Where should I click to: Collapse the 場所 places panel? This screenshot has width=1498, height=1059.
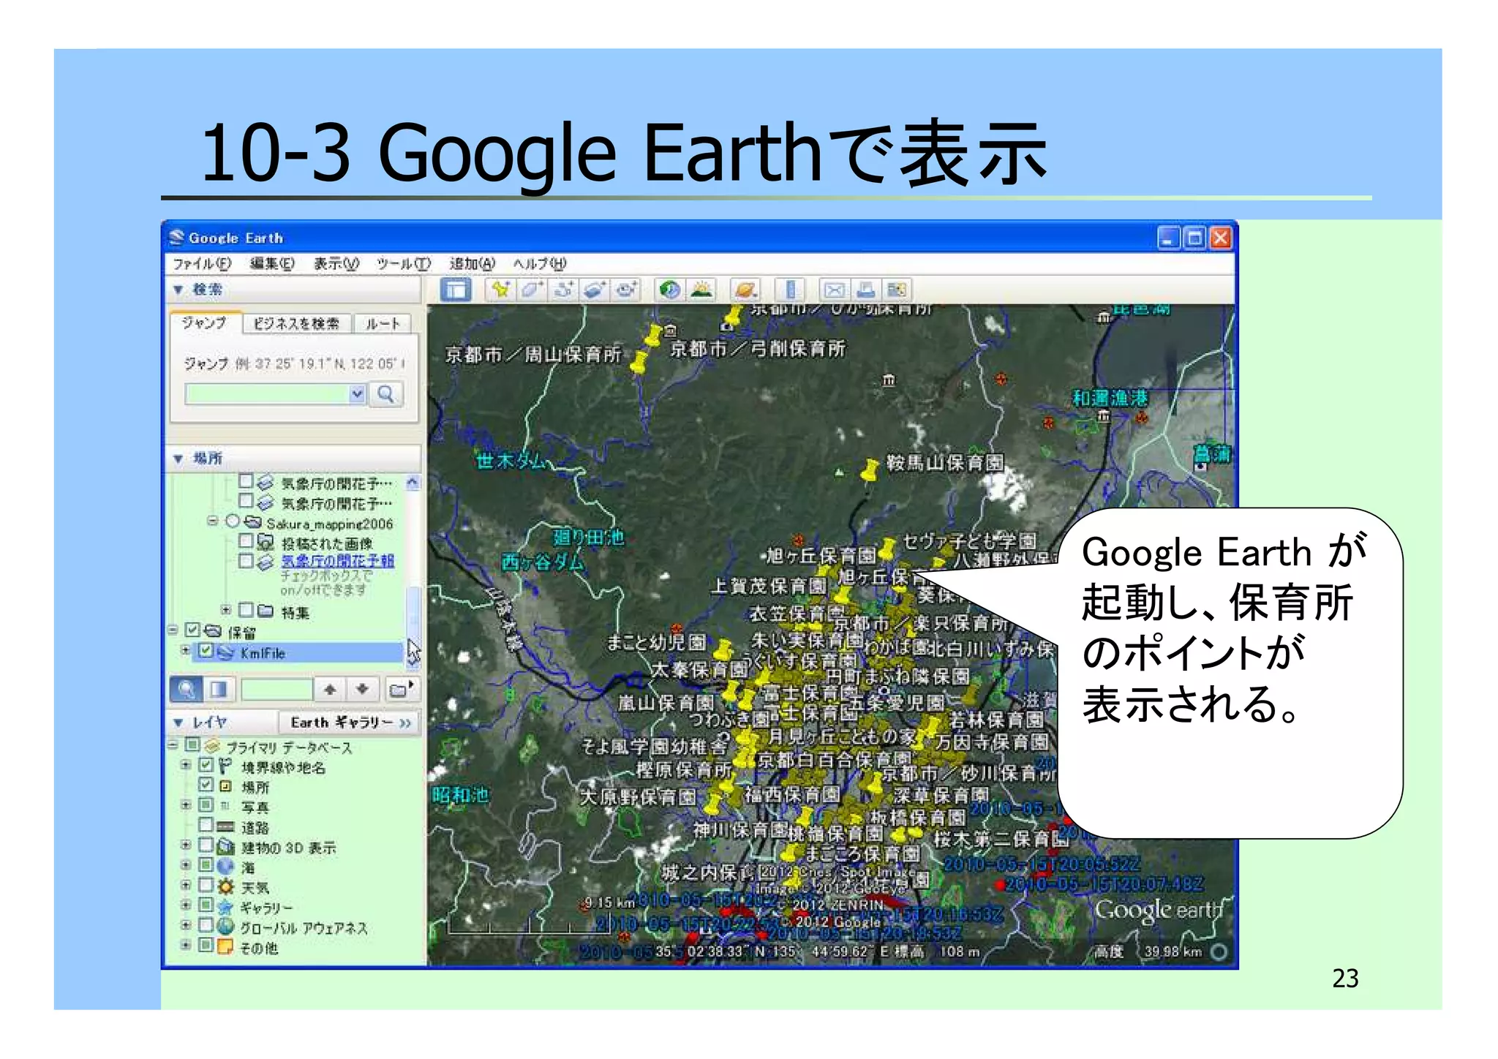[178, 459]
